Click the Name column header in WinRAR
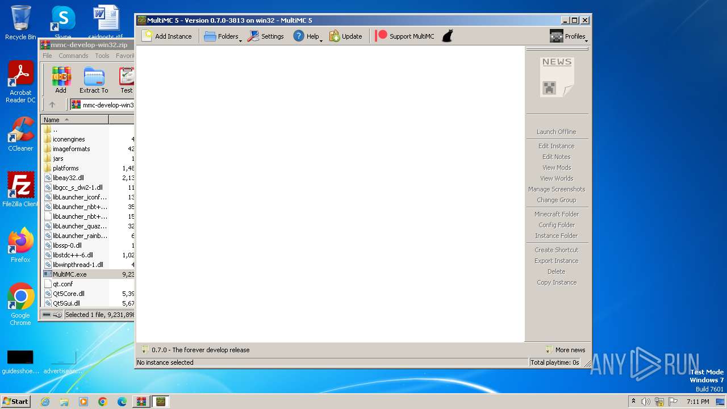 coord(74,120)
